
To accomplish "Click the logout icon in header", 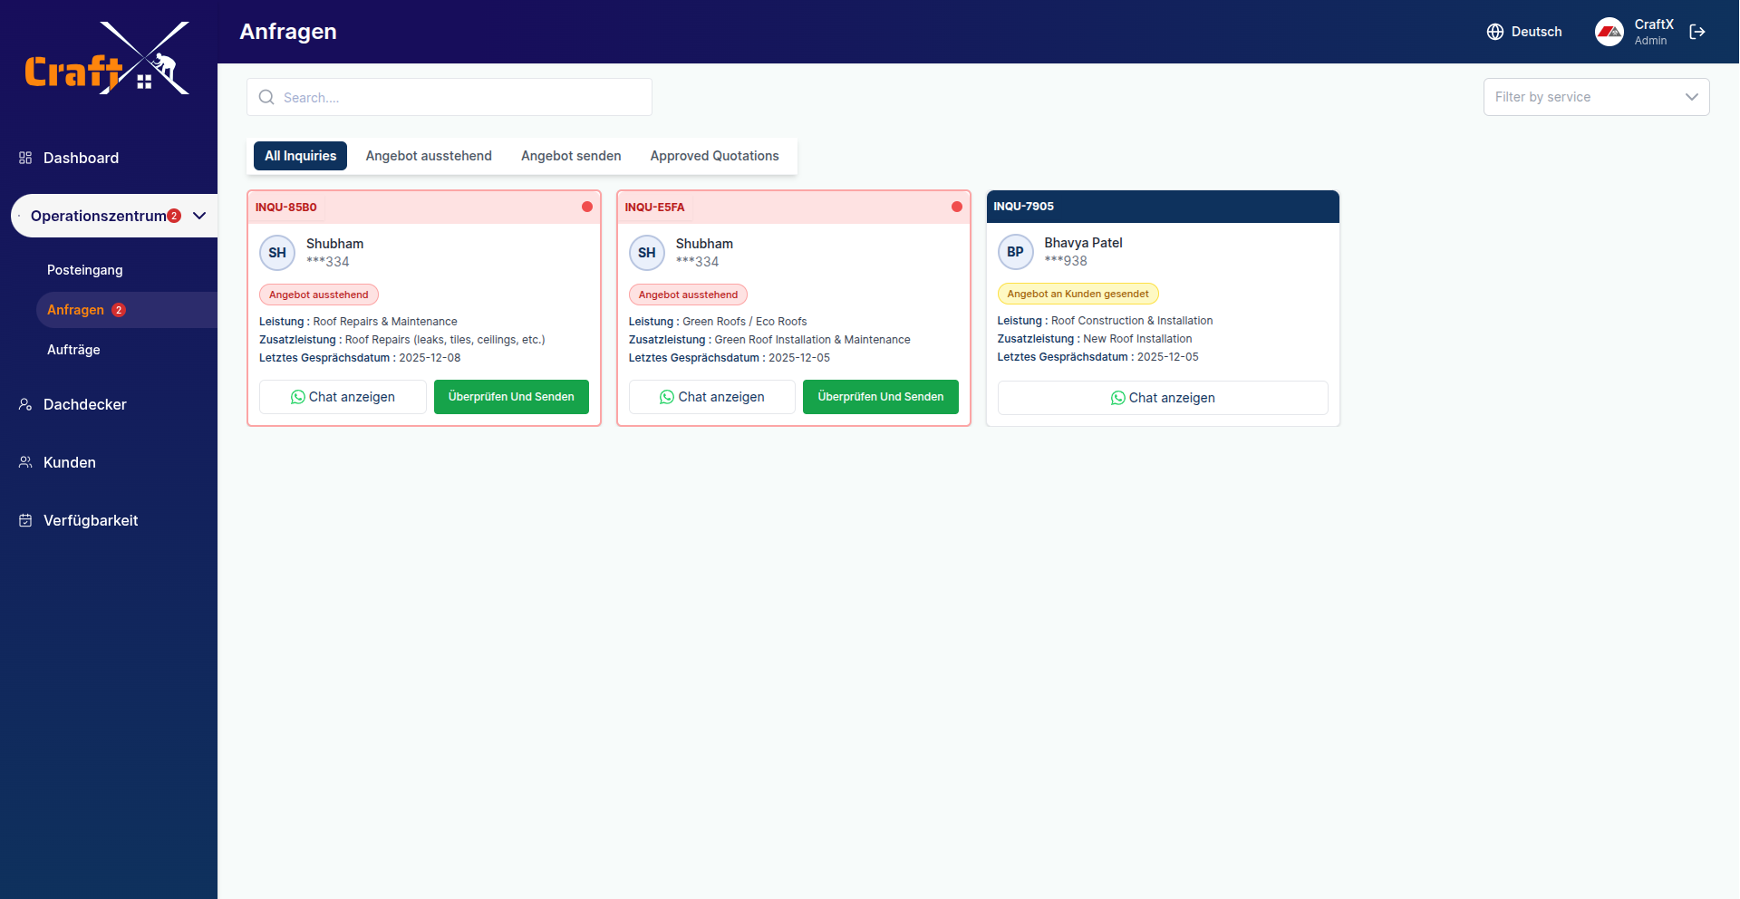I will pyautogui.click(x=1697, y=32).
